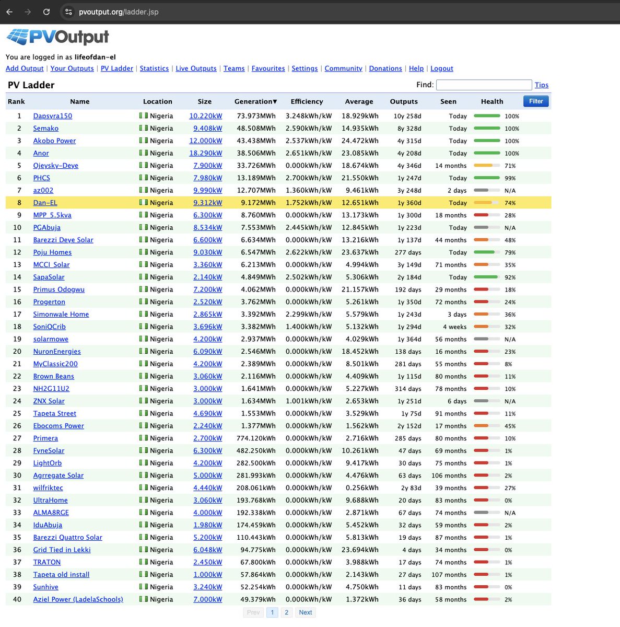Click pagination page 1 button
Screen dimensions: 620x627
pyautogui.click(x=272, y=612)
